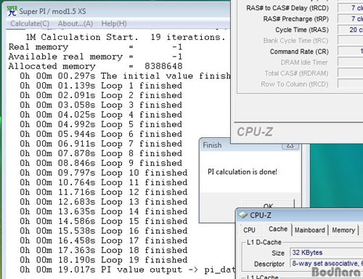Click the L1 D-Cache Descriptor field

point(326,263)
